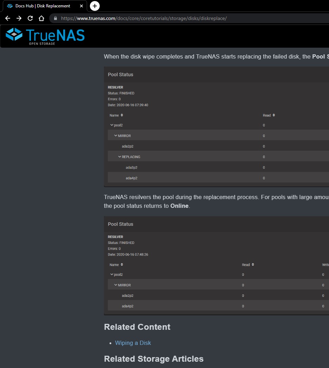This screenshot has height=368, width=329.
Task: Collapse MIRROR row in first table
Action: coord(116,136)
